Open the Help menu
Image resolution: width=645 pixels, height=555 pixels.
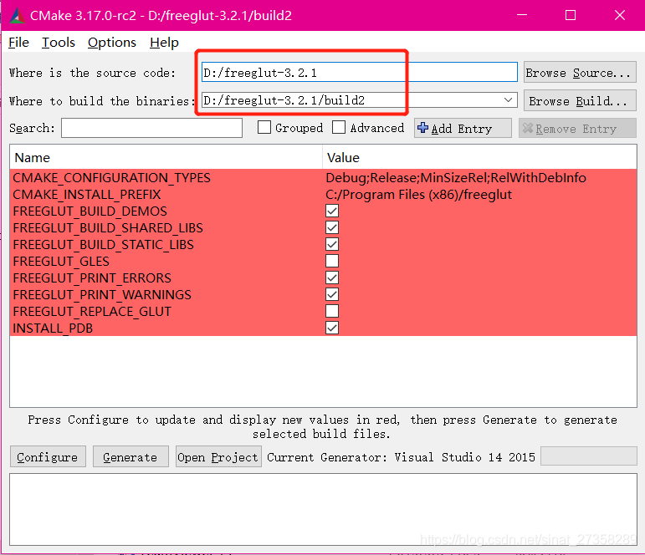coord(164,43)
